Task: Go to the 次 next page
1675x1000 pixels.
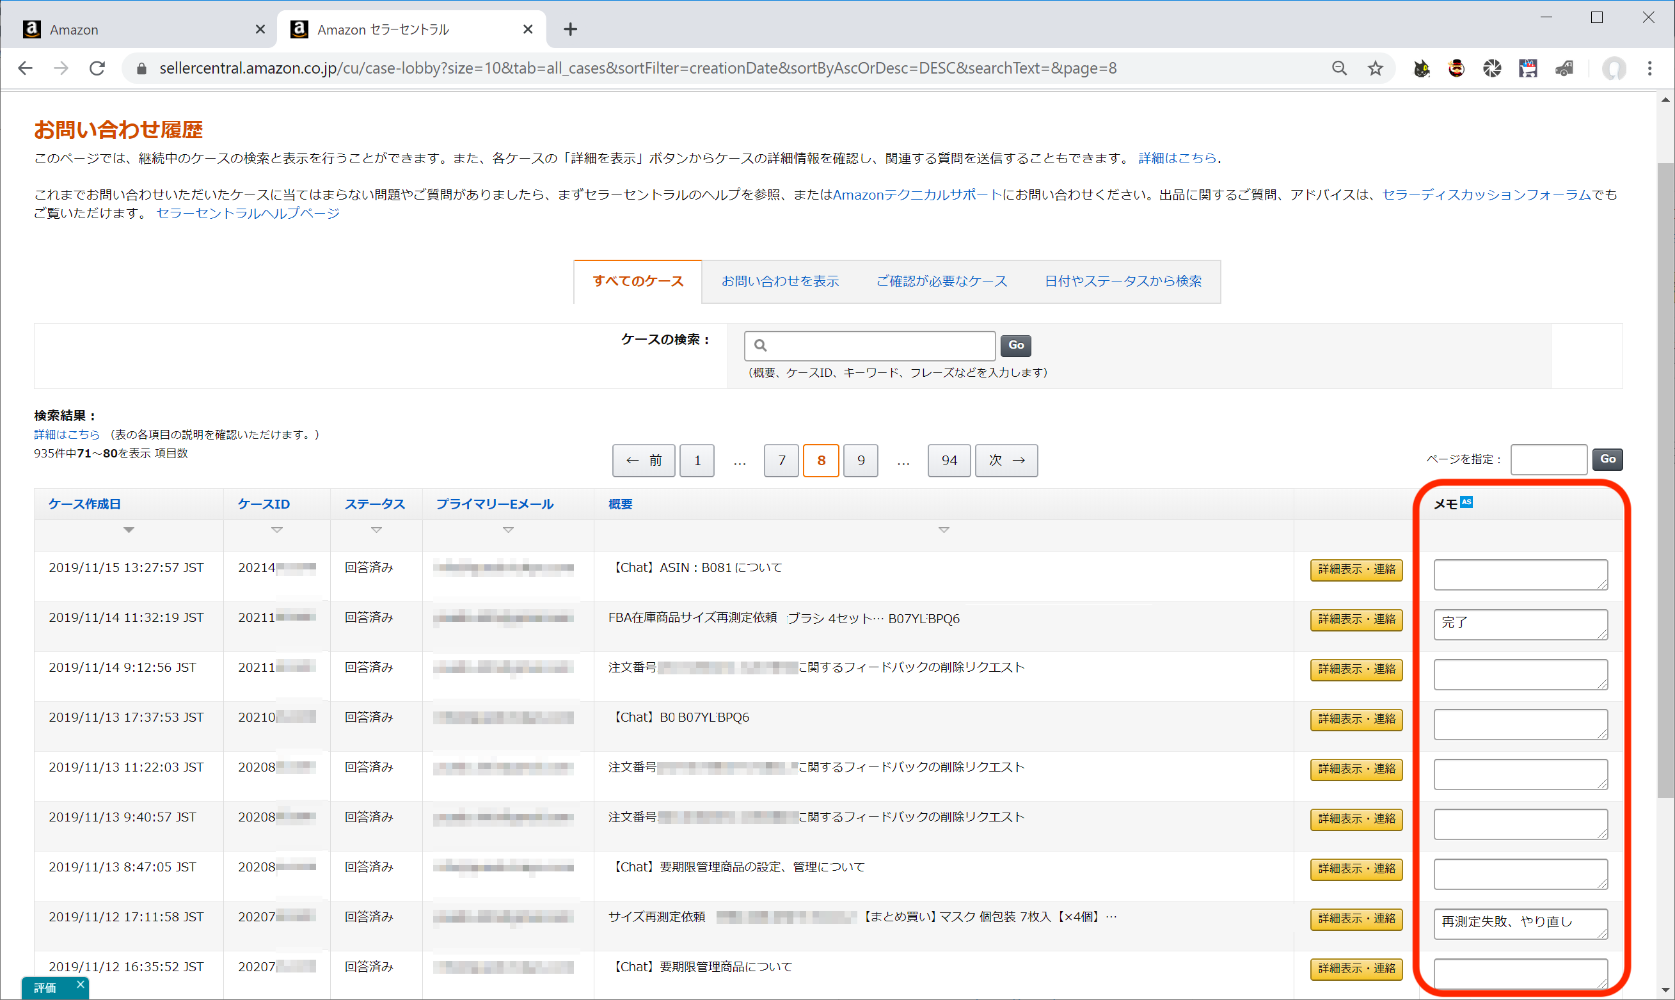Action: point(1006,460)
